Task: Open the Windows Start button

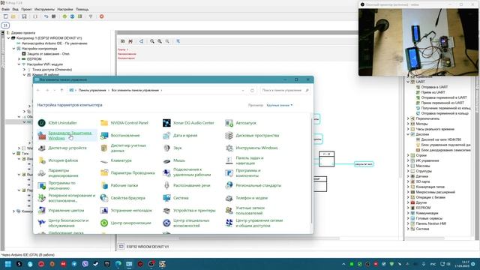Action: click(x=8, y=264)
